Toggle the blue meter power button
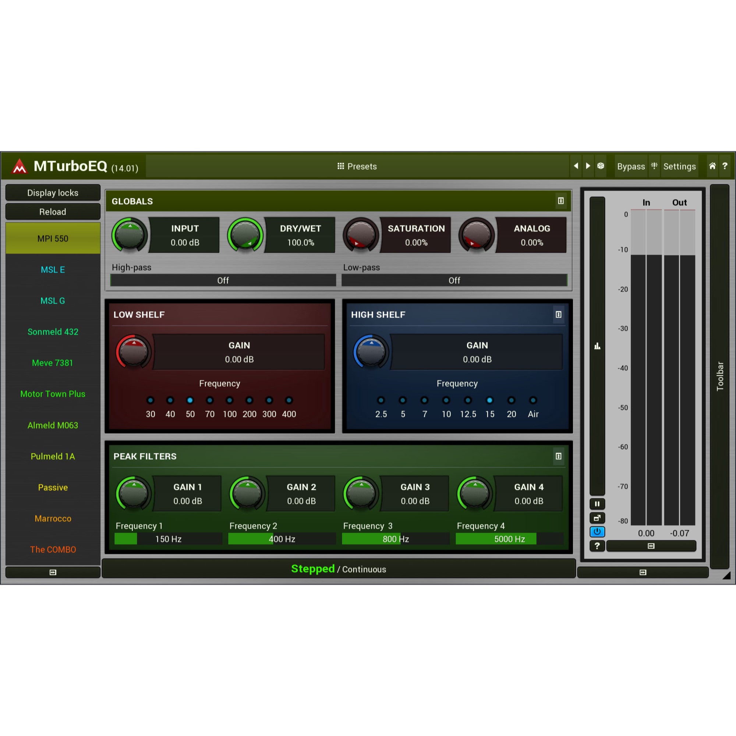This screenshot has width=736, height=736. (597, 531)
